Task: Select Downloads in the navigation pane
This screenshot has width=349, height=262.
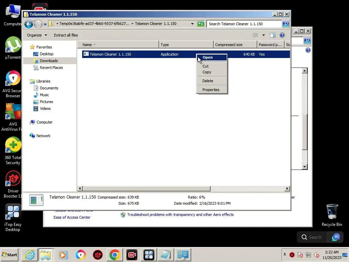Action: pos(48,61)
